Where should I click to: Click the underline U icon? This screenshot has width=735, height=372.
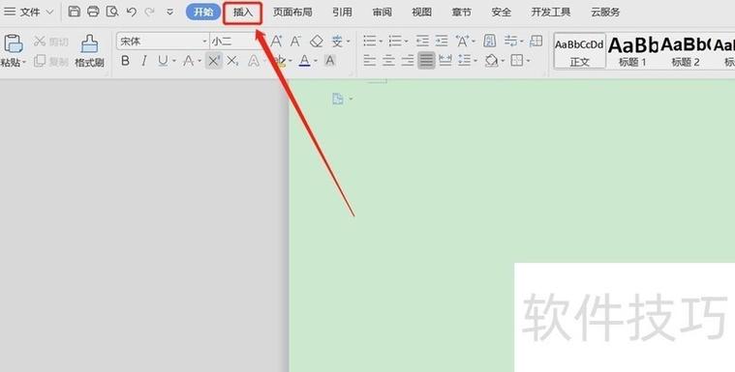pyautogui.click(x=163, y=60)
